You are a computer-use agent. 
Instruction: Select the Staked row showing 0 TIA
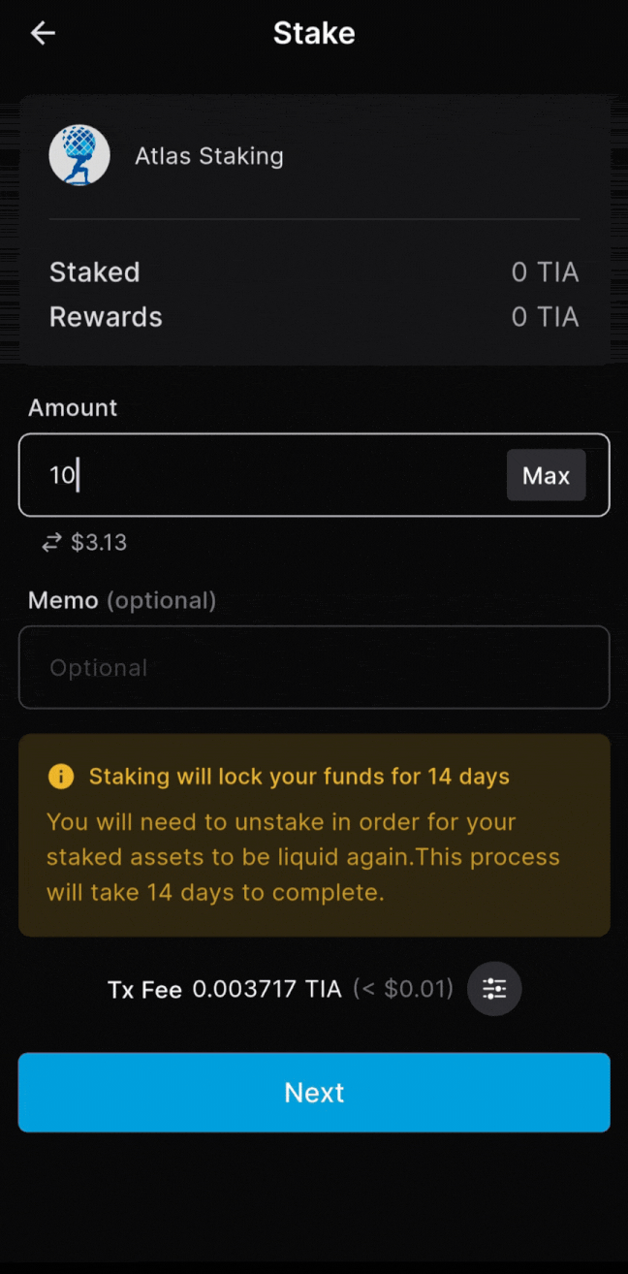click(x=314, y=272)
